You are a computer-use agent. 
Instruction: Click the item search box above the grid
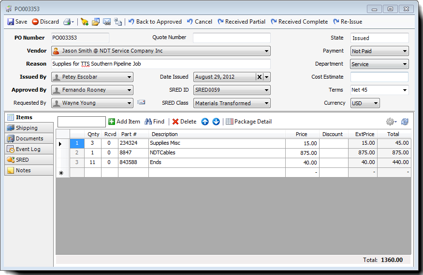82,122
